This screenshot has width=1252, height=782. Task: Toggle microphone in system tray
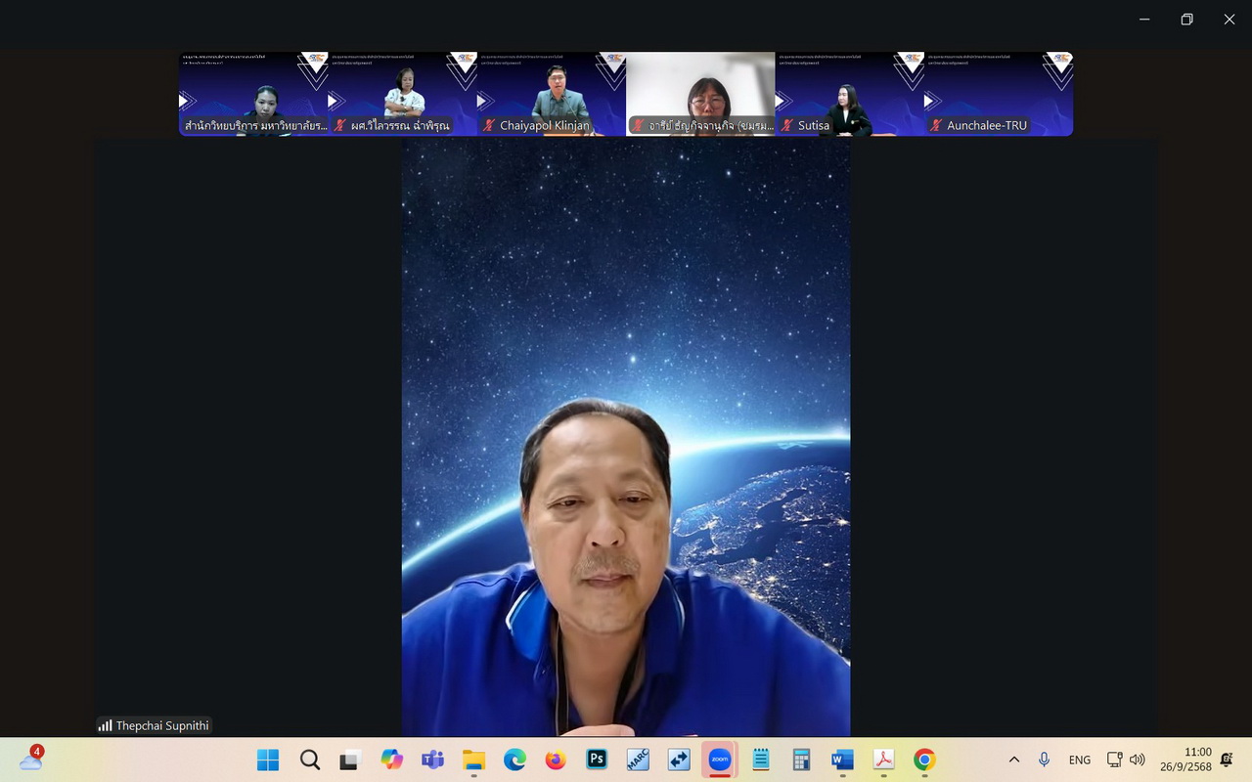pos(1044,760)
